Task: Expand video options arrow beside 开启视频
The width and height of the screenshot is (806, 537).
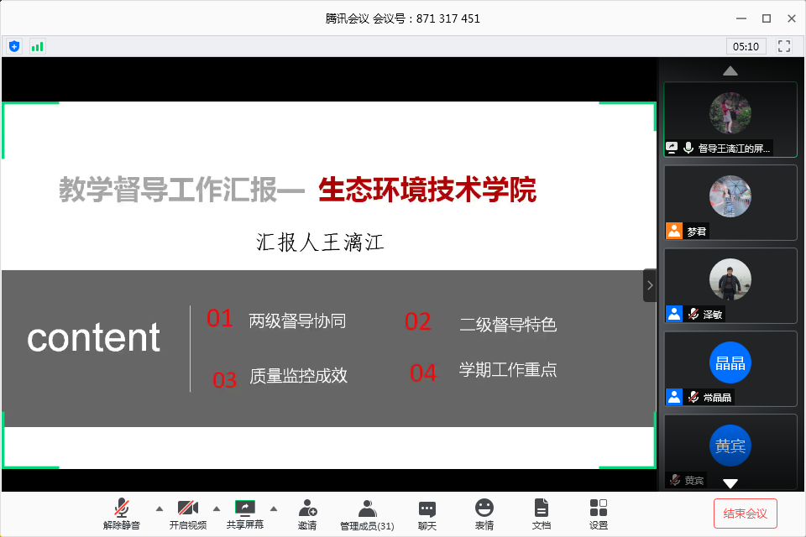Action: (x=217, y=508)
